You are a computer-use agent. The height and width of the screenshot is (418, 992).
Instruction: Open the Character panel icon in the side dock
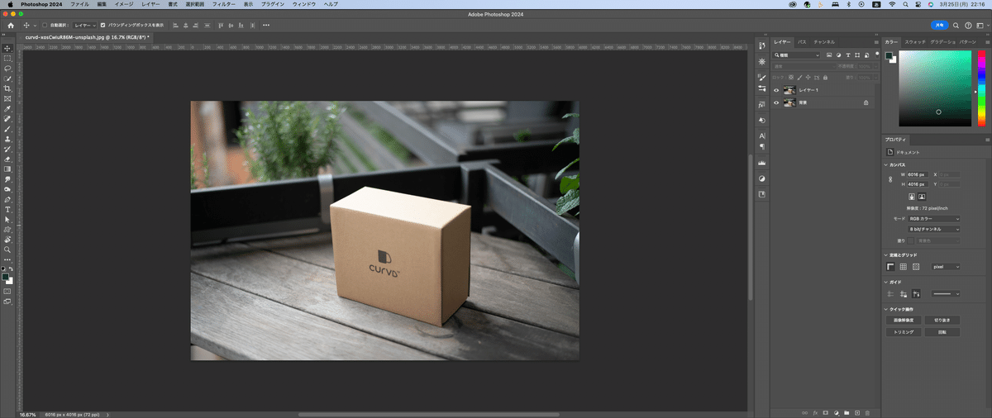761,135
